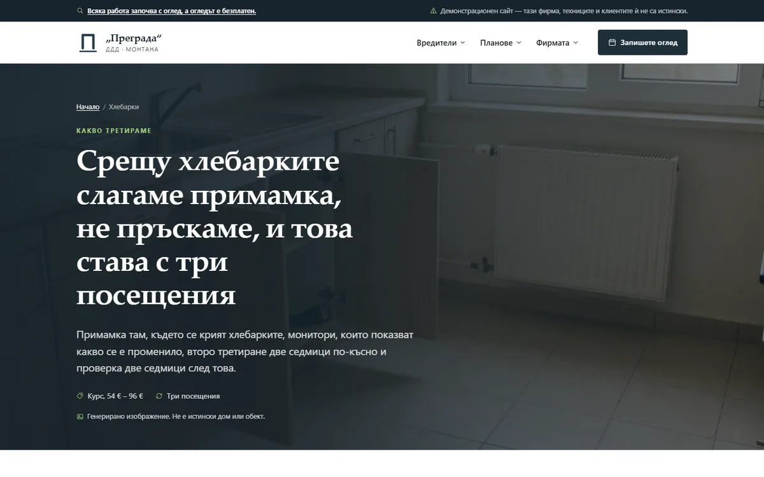
Task: Open the free inspection notice link
Action: 172,11
